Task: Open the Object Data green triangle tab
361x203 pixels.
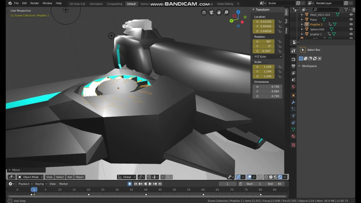Action: (x=293, y=129)
